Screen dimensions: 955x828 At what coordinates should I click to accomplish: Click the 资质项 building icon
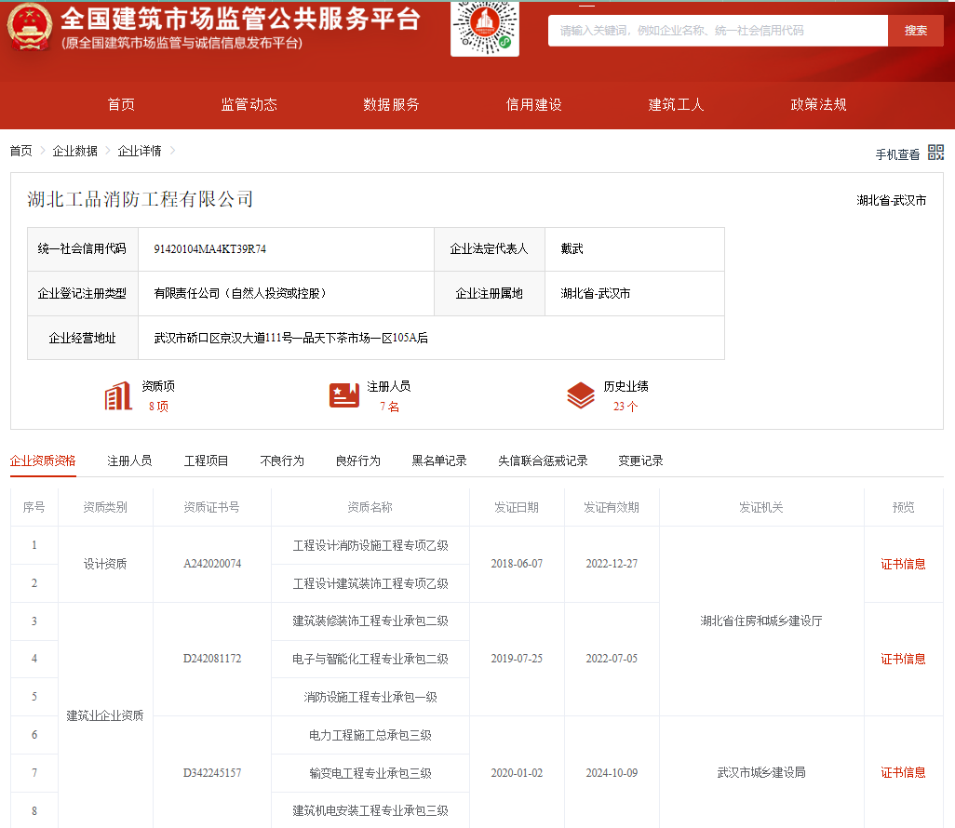pyautogui.click(x=118, y=395)
